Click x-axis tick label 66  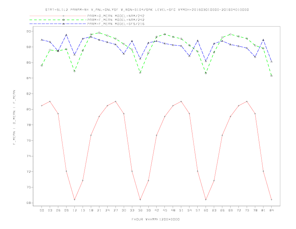222,210
